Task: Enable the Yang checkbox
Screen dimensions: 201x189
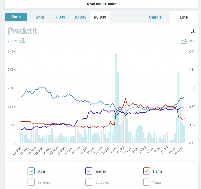Action: (147, 182)
